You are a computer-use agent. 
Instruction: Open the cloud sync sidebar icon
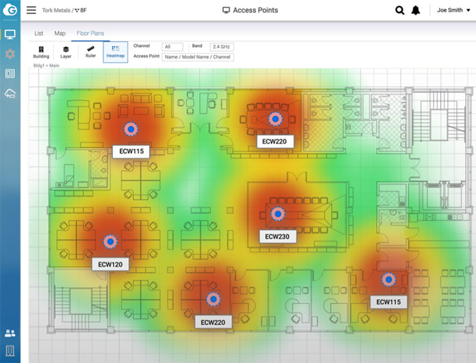[x=10, y=94]
